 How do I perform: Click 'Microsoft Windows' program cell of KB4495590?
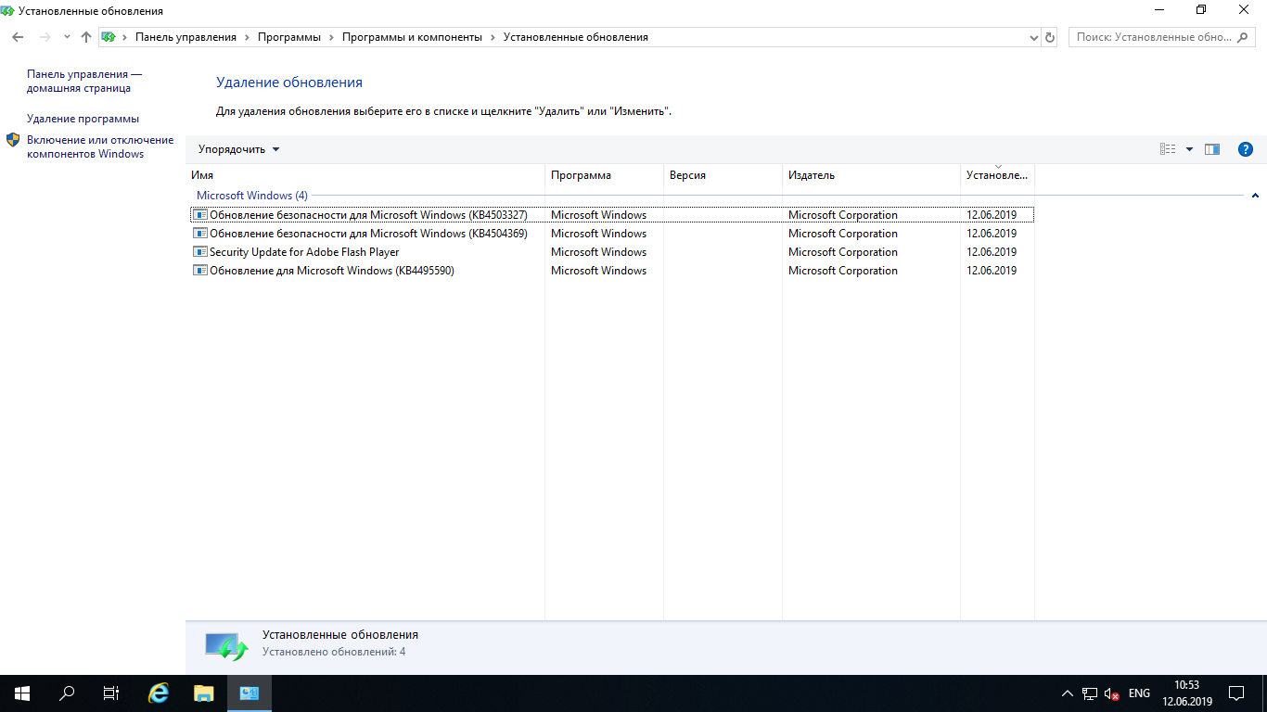(598, 271)
